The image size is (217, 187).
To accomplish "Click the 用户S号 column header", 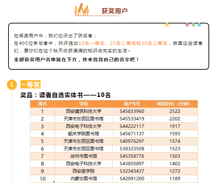I will 132,104.
